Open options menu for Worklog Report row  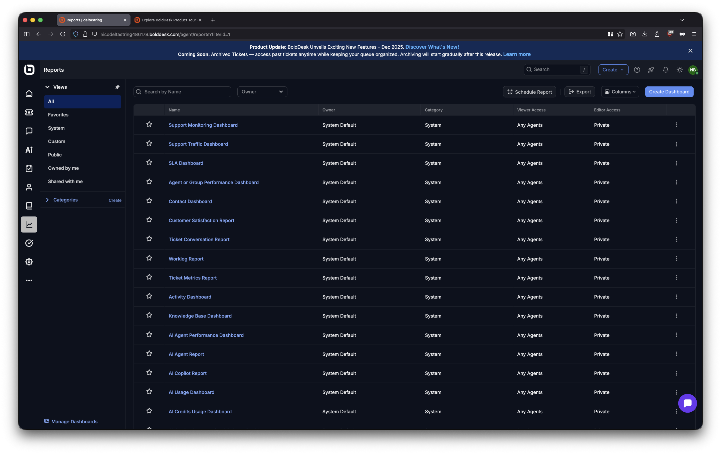(677, 259)
